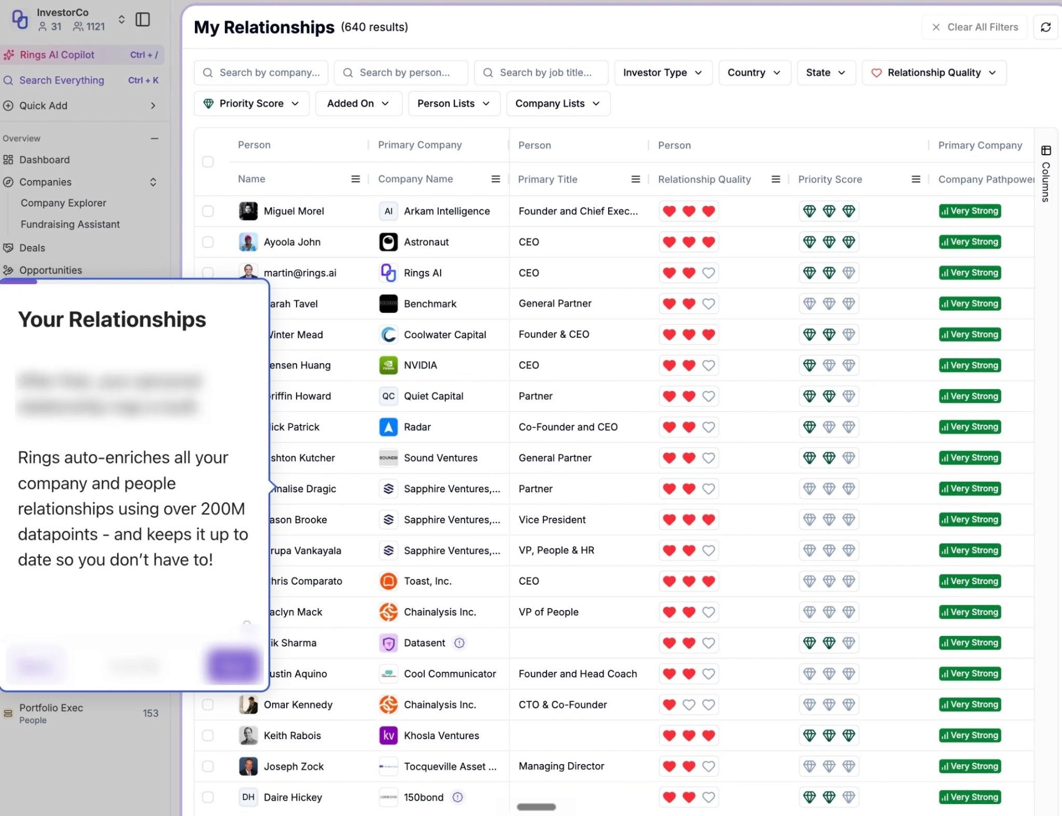Click Search by company field
The image size is (1062, 816).
pyautogui.click(x=261, y=73)
